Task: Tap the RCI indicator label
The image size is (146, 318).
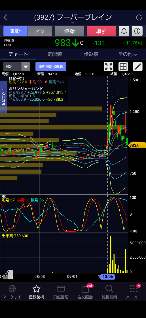Action: (x=5, y=196)
